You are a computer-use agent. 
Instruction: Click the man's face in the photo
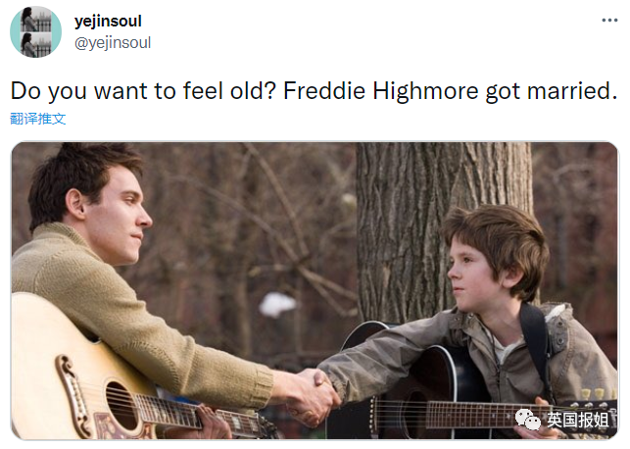(121, 217)
